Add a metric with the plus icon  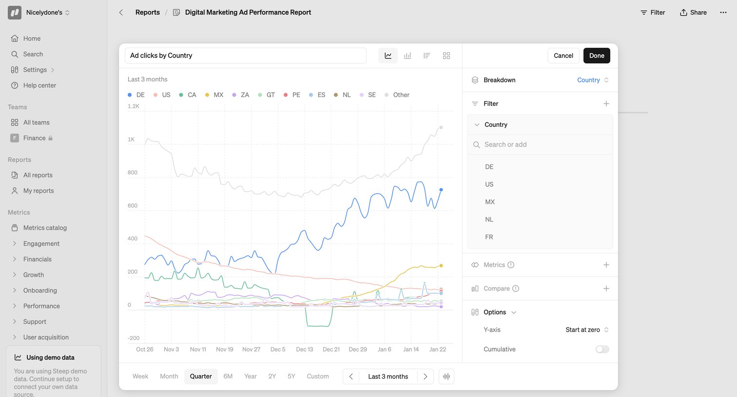[x=606, y=265]
